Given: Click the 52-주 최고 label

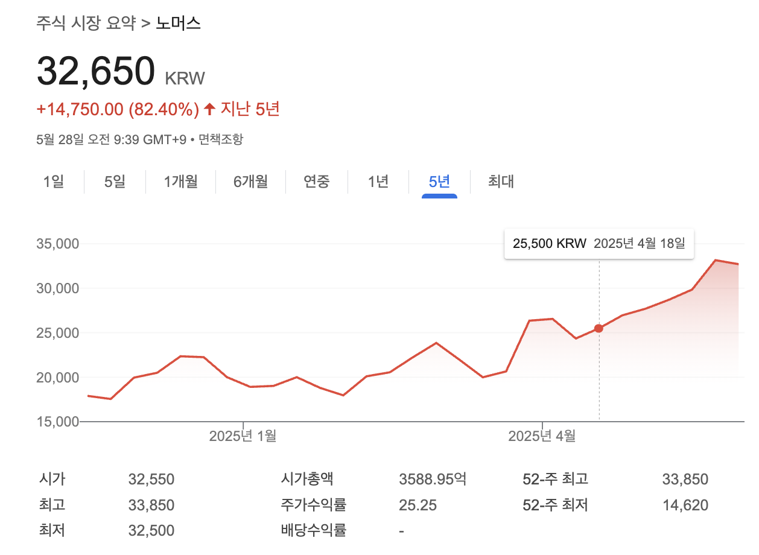Looking at the screenshot, I should click(x=555, y=480).
